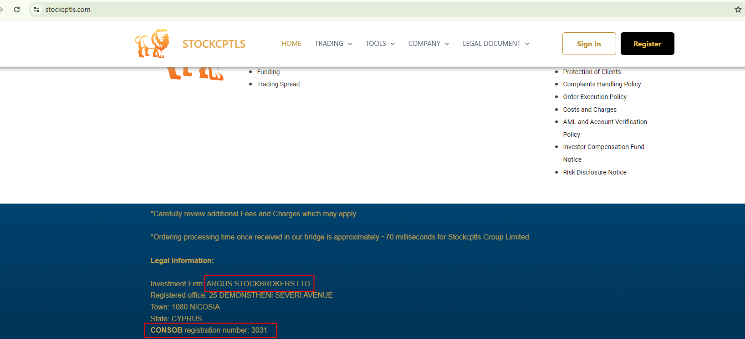This screenshot has height=339, width=745.
Task: Expand the LEGAL DOCUMENT dropdown chevron
Action: (x=527, y=44)
